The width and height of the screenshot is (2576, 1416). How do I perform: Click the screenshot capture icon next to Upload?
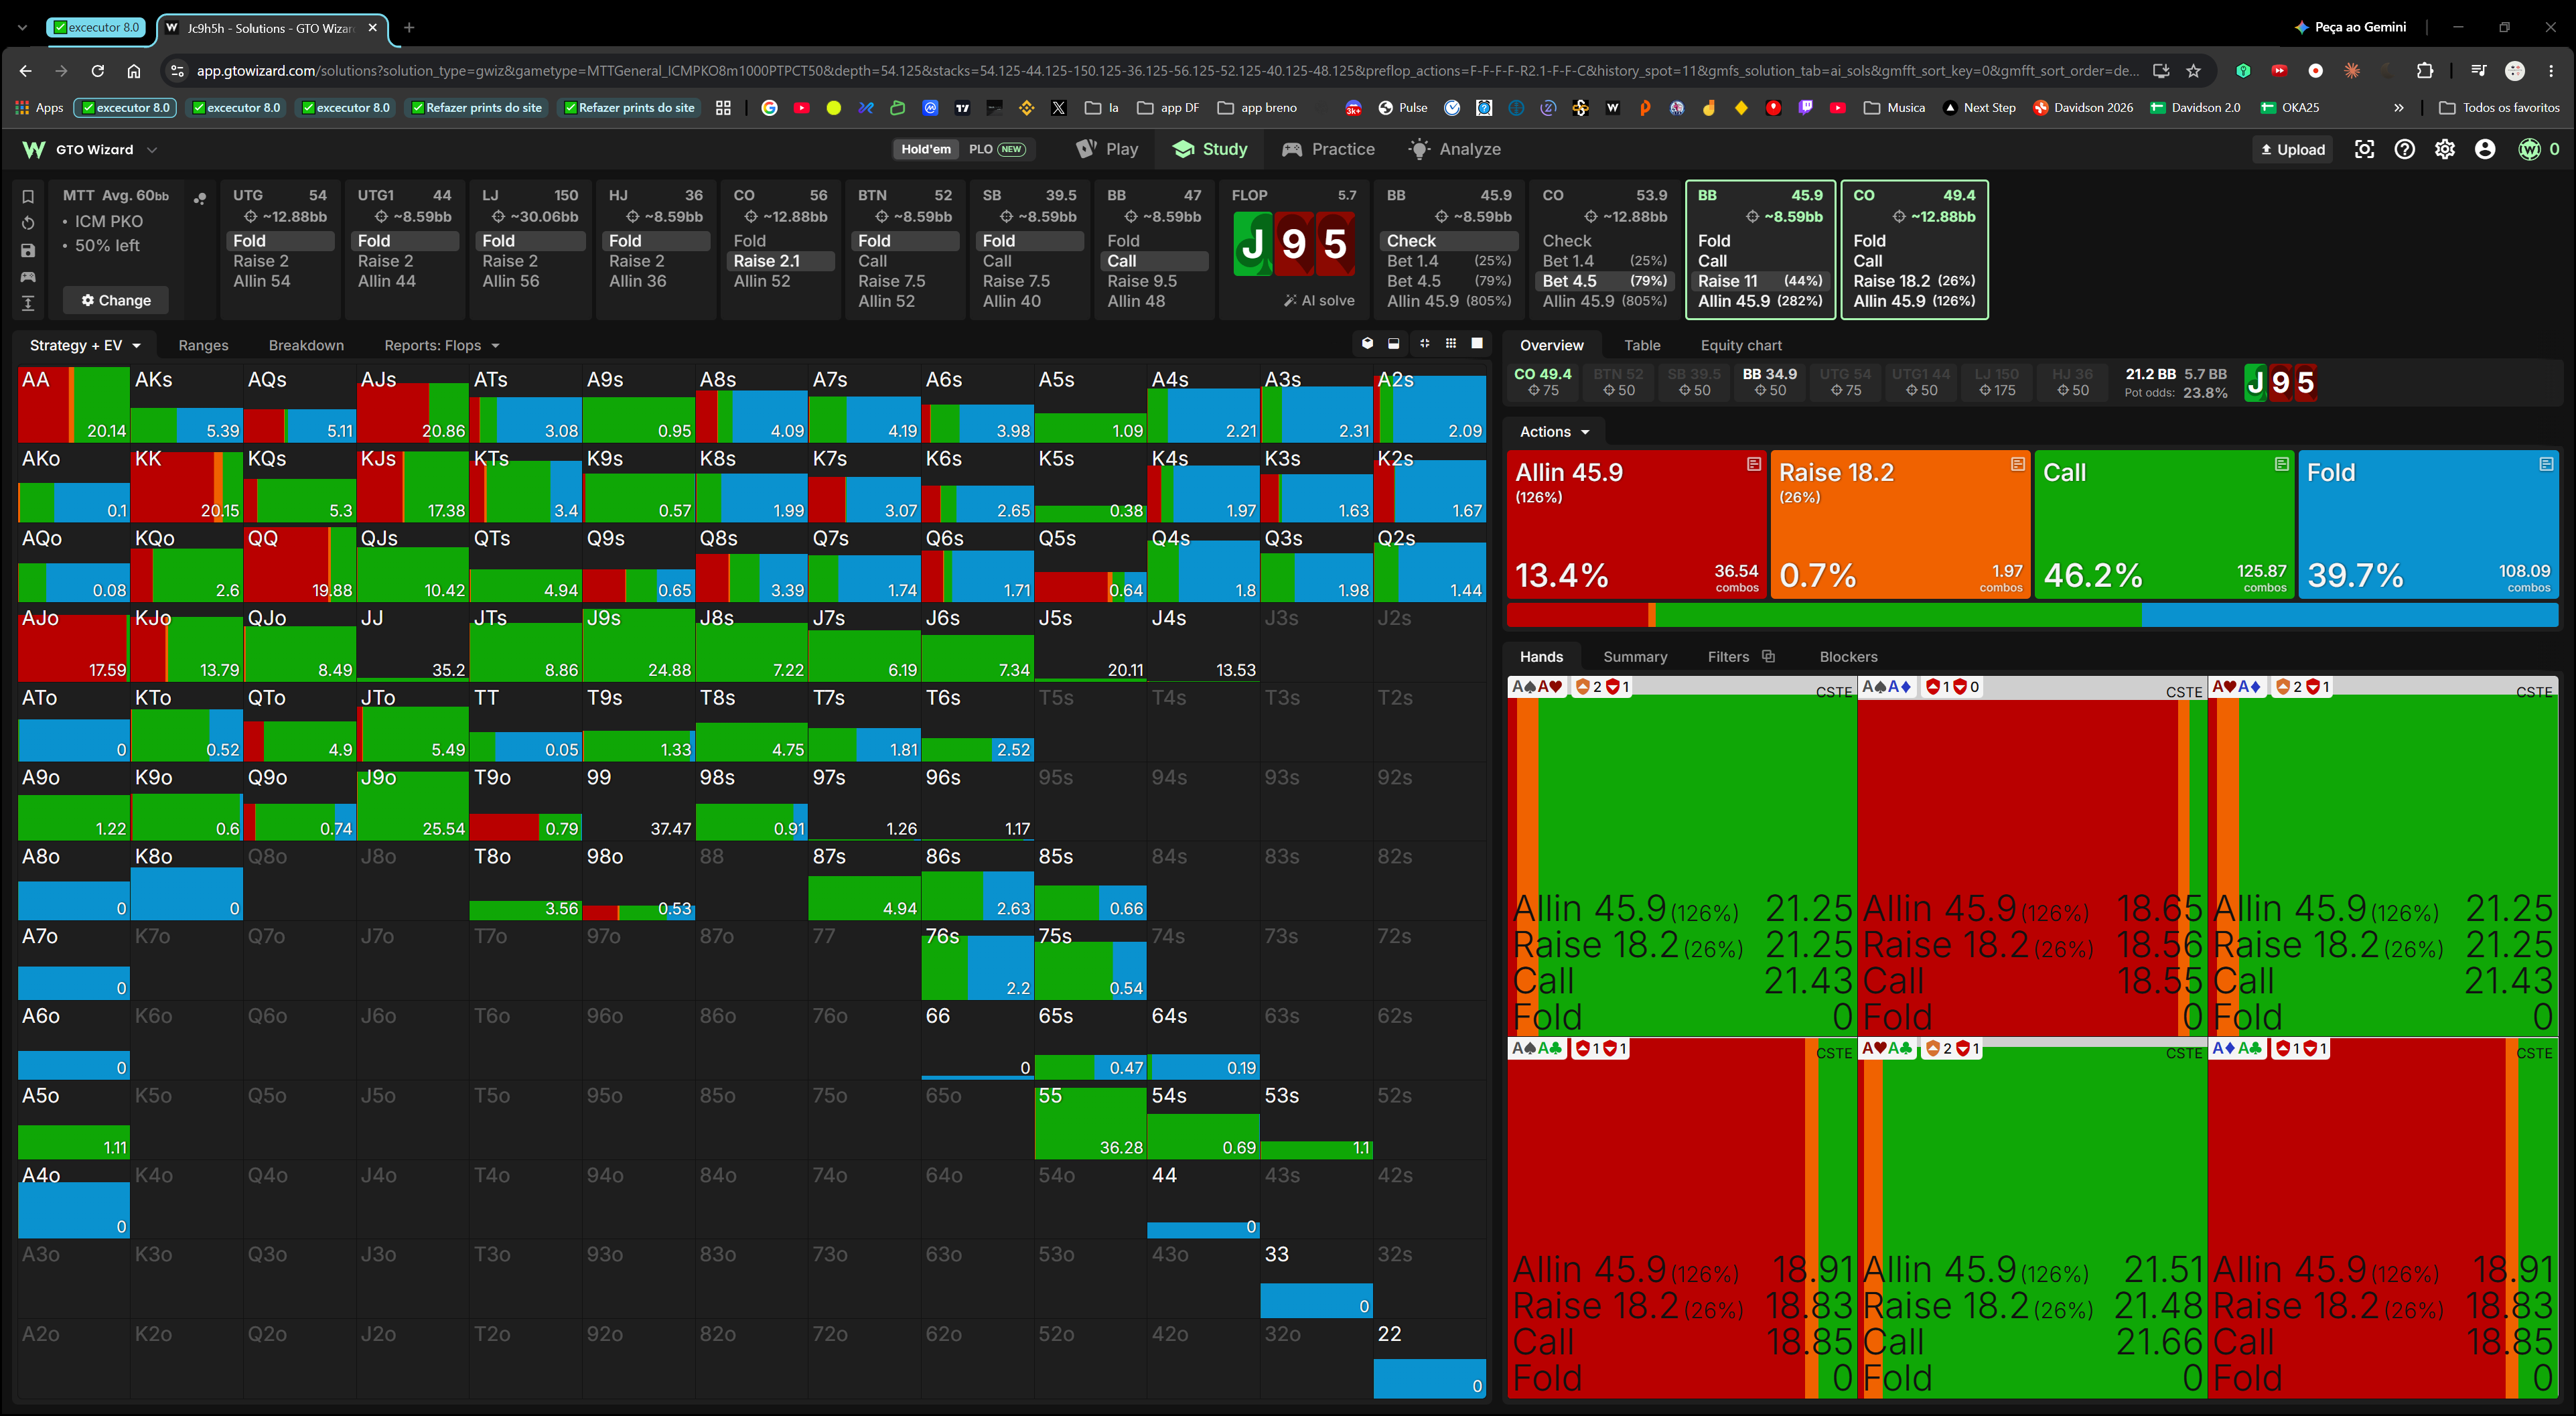tap(2364, 149)
